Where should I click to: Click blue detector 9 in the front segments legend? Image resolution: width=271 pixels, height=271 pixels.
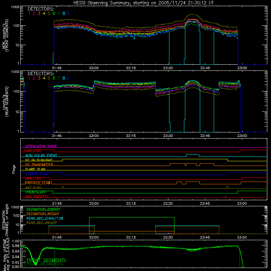coord(69,14)
